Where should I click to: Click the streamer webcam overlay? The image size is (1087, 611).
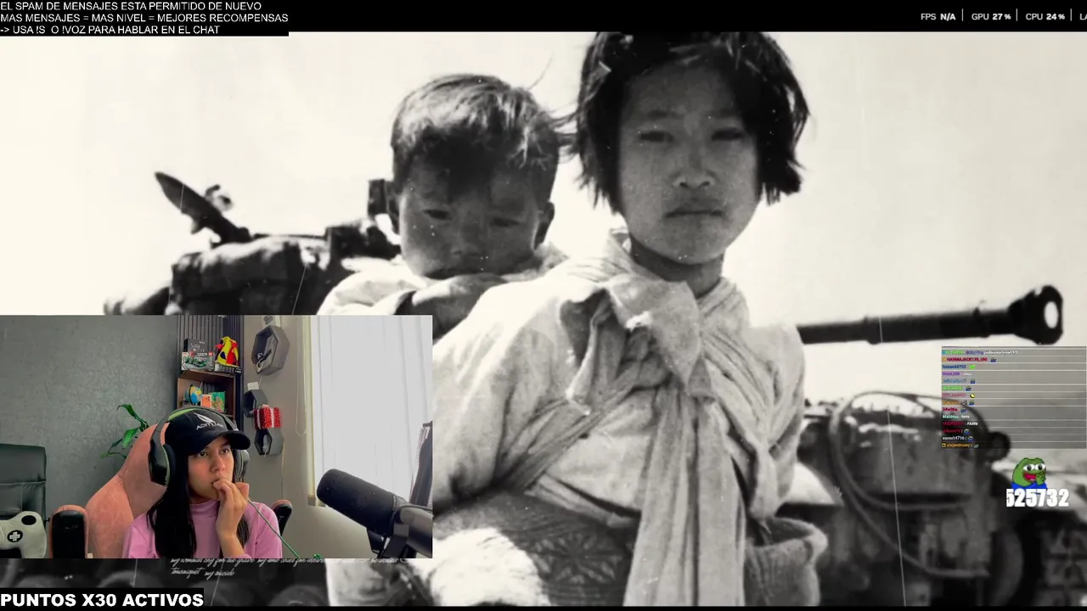tap(216, 436)
